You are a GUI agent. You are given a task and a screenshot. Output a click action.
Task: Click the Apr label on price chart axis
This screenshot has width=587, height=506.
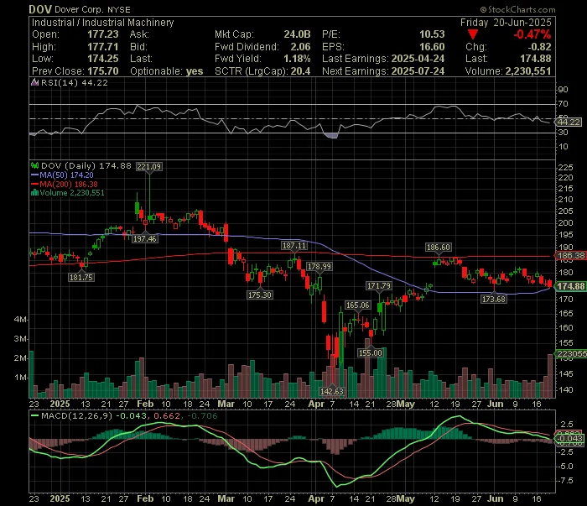316,404
